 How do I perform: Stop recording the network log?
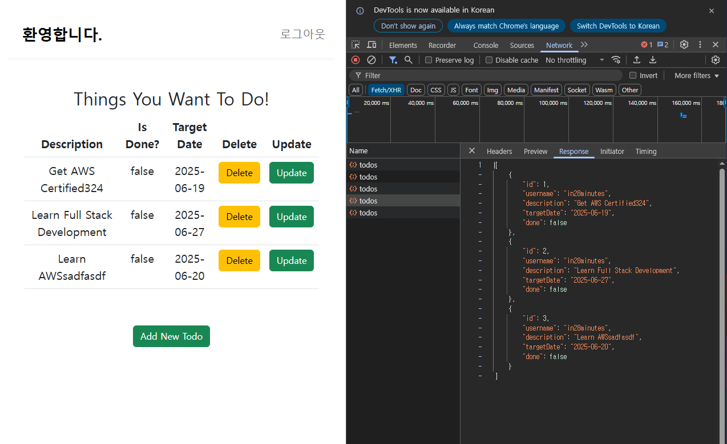(x=356, y=60)
